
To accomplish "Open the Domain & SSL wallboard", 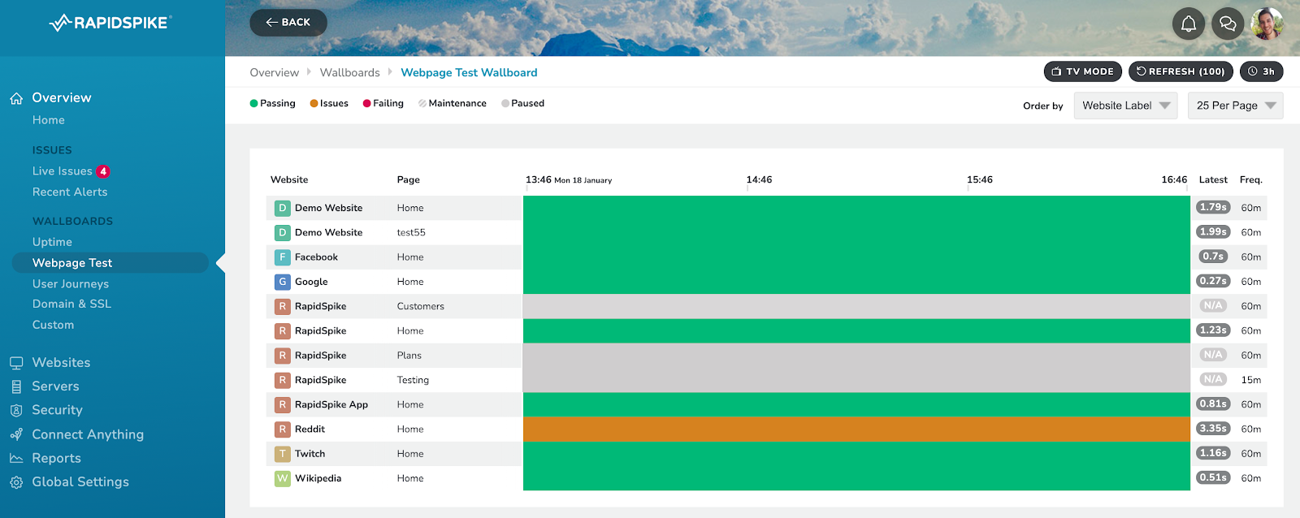I will (71, 304).
